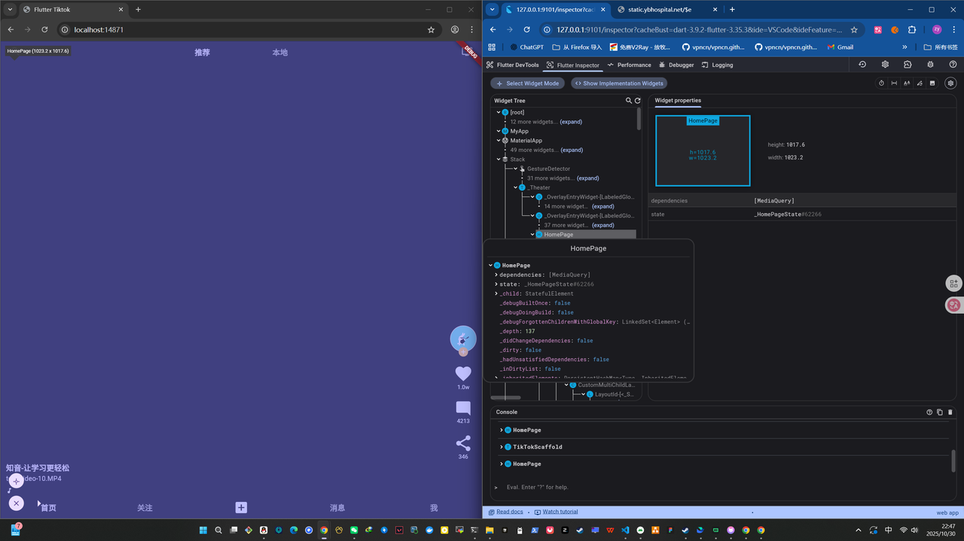The image size is (964, 541).
Task: Toggle Show Implementation Widgets
Action: [619, 84]
